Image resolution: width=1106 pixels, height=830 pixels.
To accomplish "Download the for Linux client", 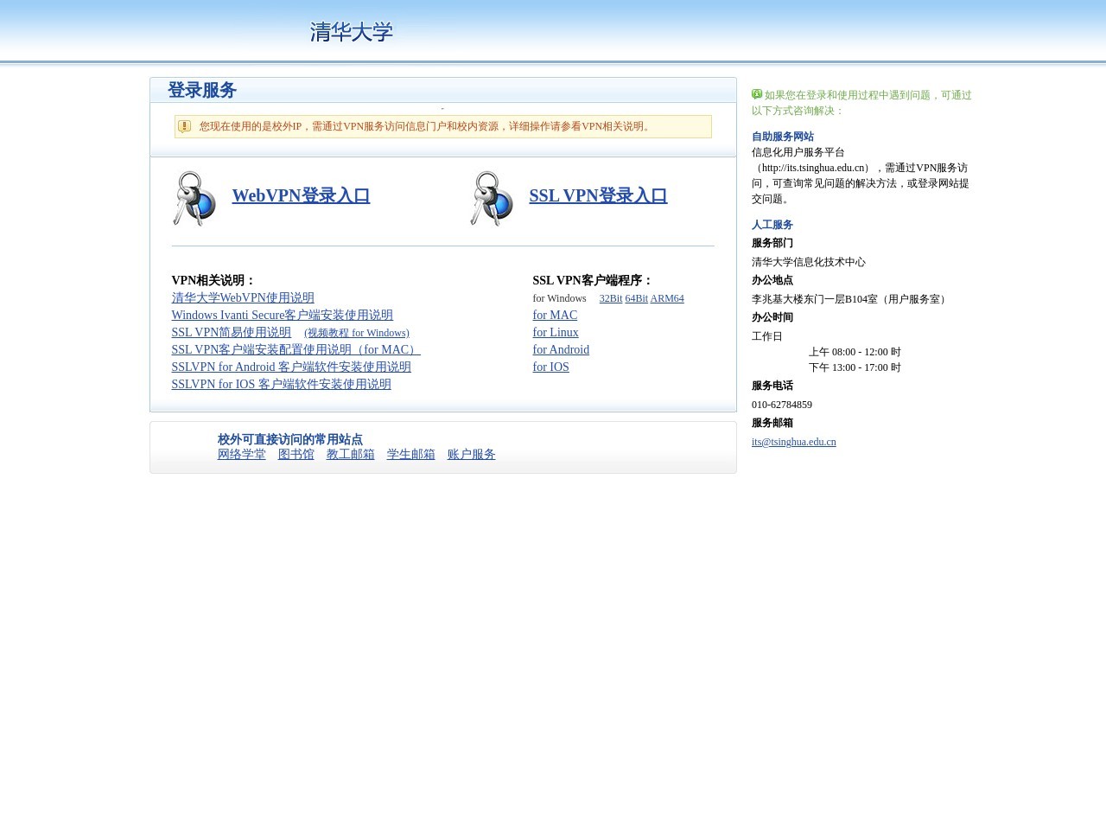I will [x=556, y=332].
